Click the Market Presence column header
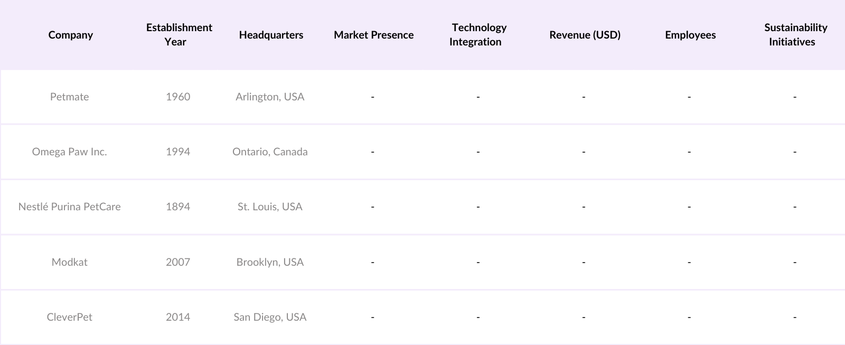845x345 pixels. [373, 35]
